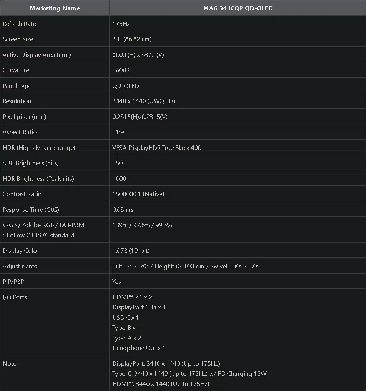Select the MAG 341CQP QD-OLED header

(238, 8)
